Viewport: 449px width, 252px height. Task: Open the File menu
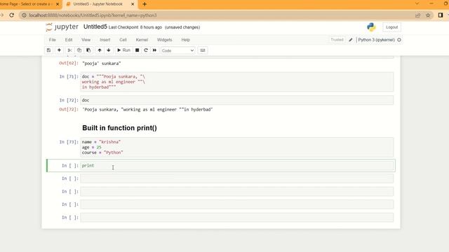click(x=53, y=40)
